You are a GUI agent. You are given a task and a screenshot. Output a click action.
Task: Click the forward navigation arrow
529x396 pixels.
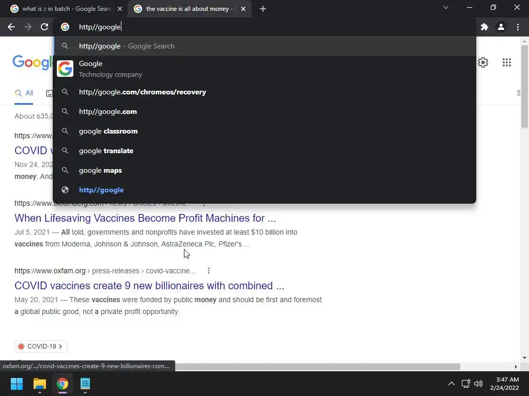[28, 27]
